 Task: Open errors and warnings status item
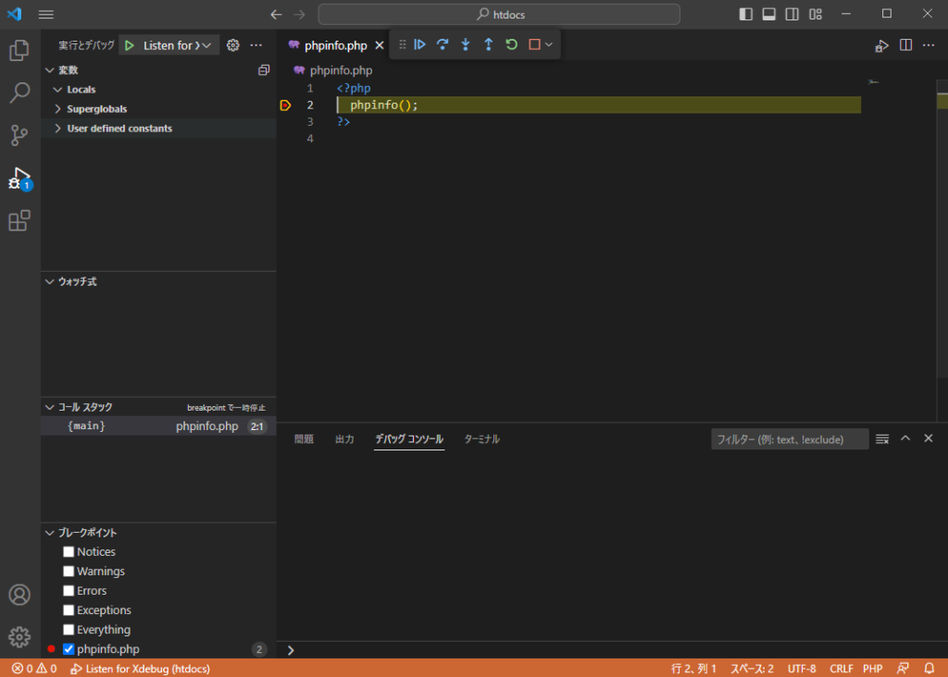34,669
